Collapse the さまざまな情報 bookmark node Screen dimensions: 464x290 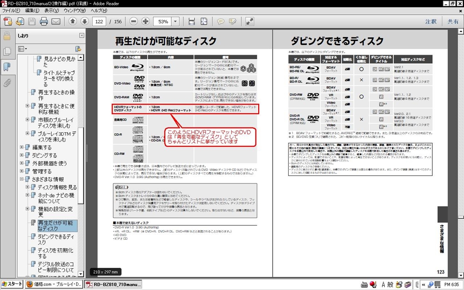tap(22, 179)
